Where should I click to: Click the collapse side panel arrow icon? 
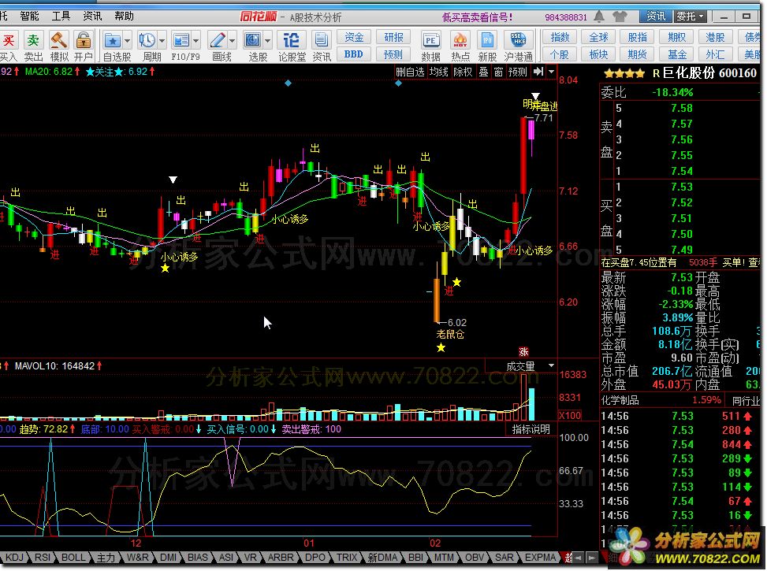[x=538, y=72]
